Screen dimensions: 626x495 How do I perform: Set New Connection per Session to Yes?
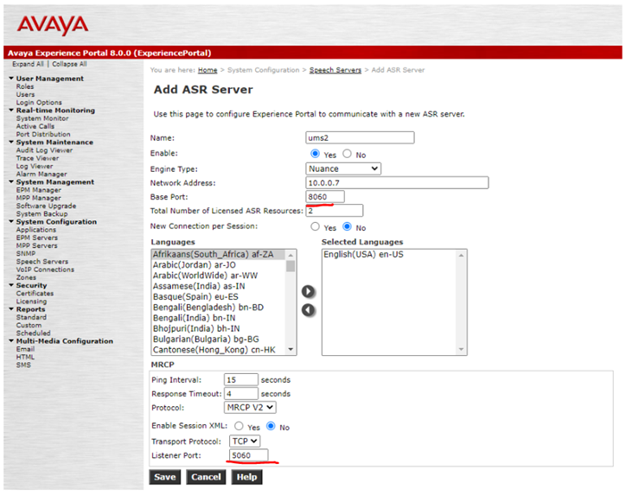click(315, 226)
